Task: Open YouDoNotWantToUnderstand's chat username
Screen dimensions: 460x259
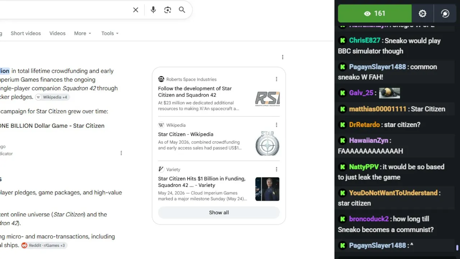Action: [x=393, y=193]
